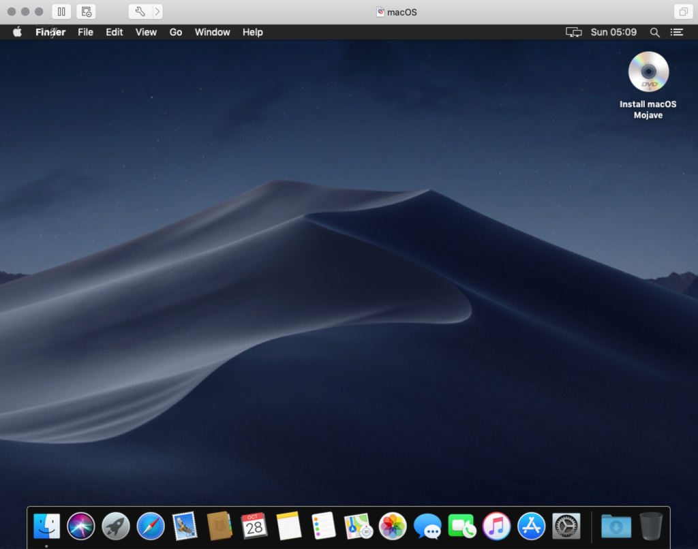Open iTunes music app in dock
Image resolution: width=698 pixels, height=549 pixels.
pyautogui.click(x=496, y=526)
